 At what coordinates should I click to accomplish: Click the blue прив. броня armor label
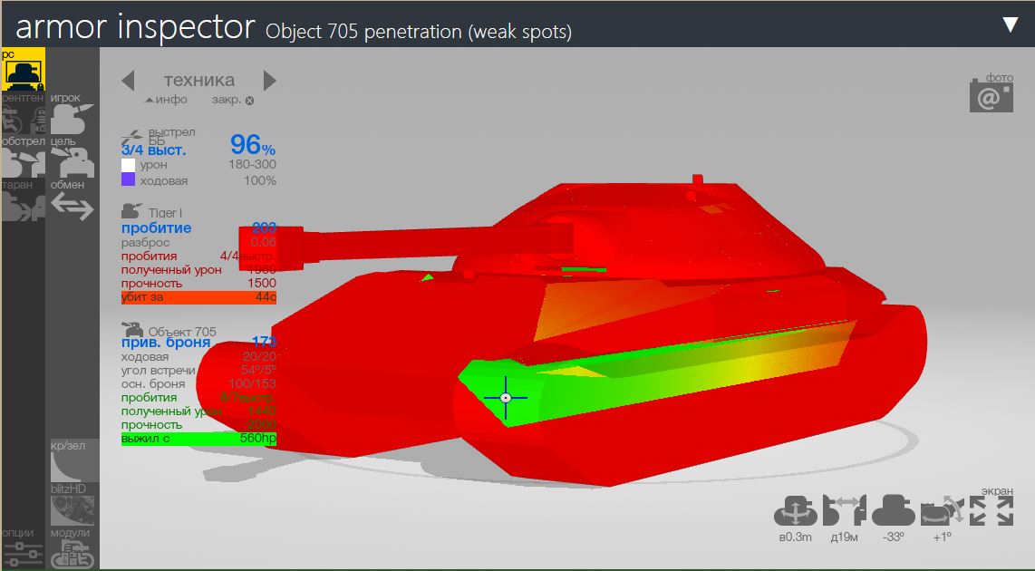point(166,342)
